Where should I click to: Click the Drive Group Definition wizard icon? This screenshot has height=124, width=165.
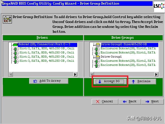(x=7, y=19)
